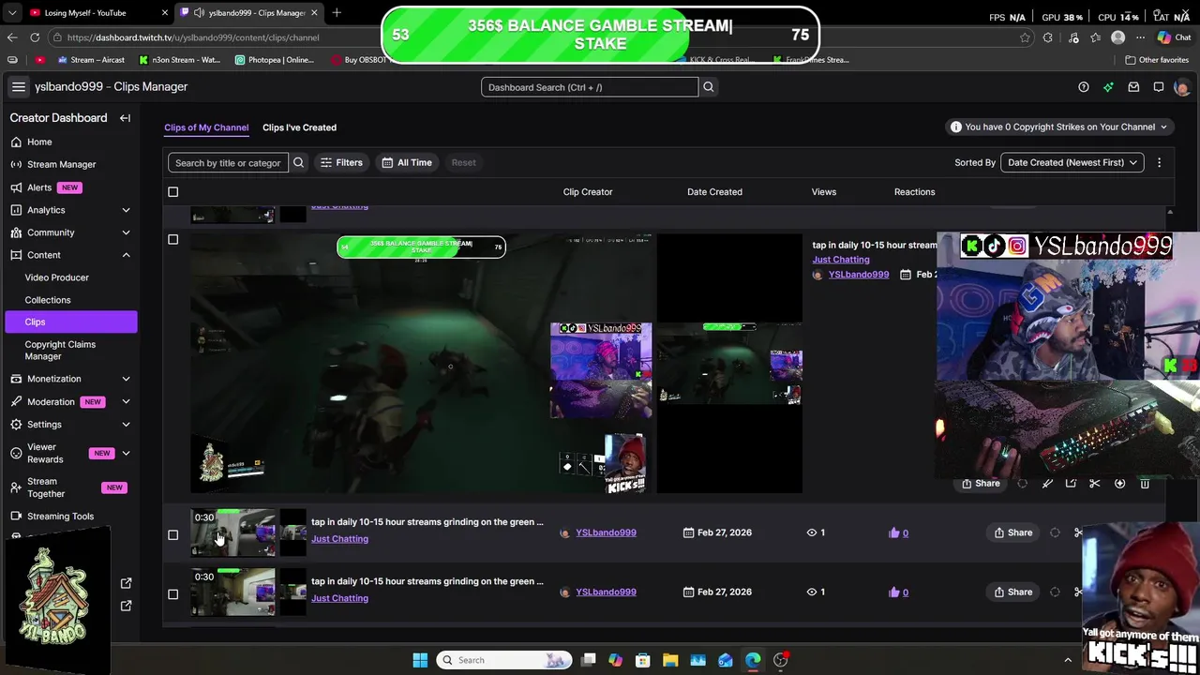Tick the expanded clip's checkbox
Screen dimensions: 1200x675
tap(172, 240)
